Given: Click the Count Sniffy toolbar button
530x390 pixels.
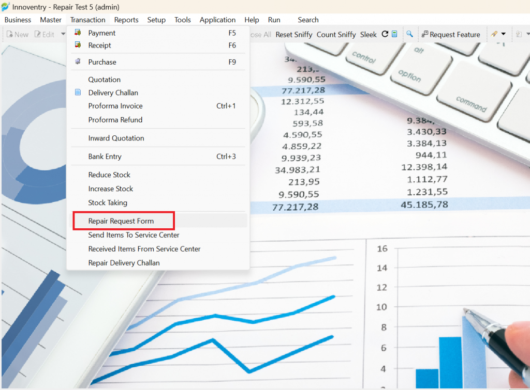Looking at the screenshot, I should (336, 35).
